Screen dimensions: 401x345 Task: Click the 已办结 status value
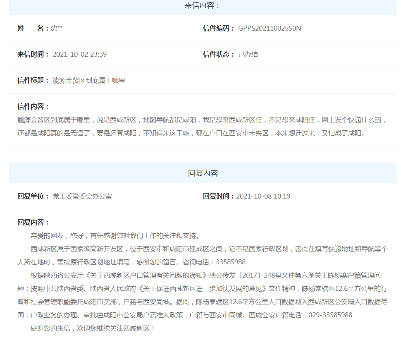pyautogui.click(x=248, y=54)
